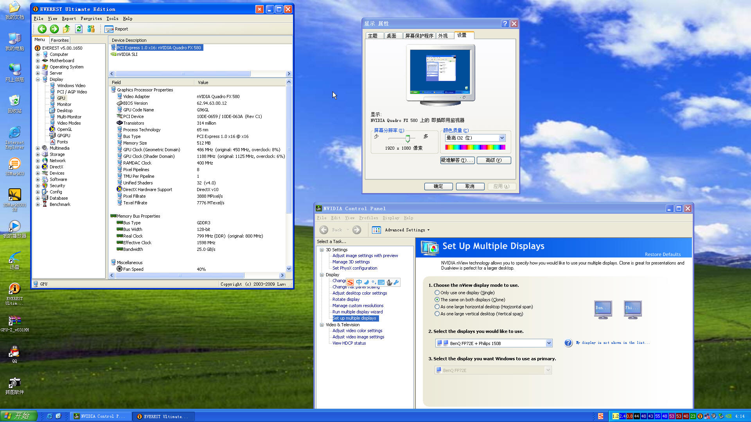Open Profiles menu in NVIDIA Control Panel
Viewport: 751px width, 422px height.
click(368, 218)
